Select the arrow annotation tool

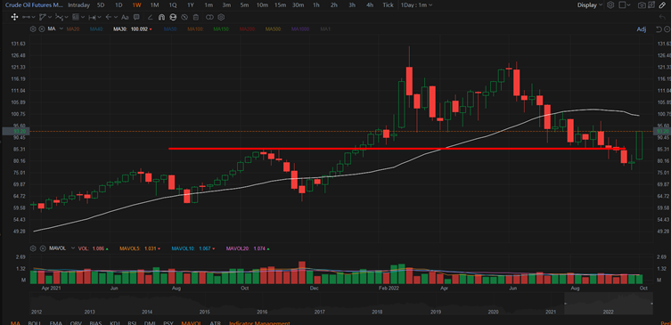(109, 17)
